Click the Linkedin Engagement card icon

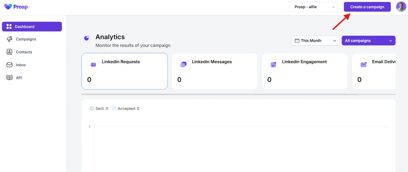tap(273, 65)
